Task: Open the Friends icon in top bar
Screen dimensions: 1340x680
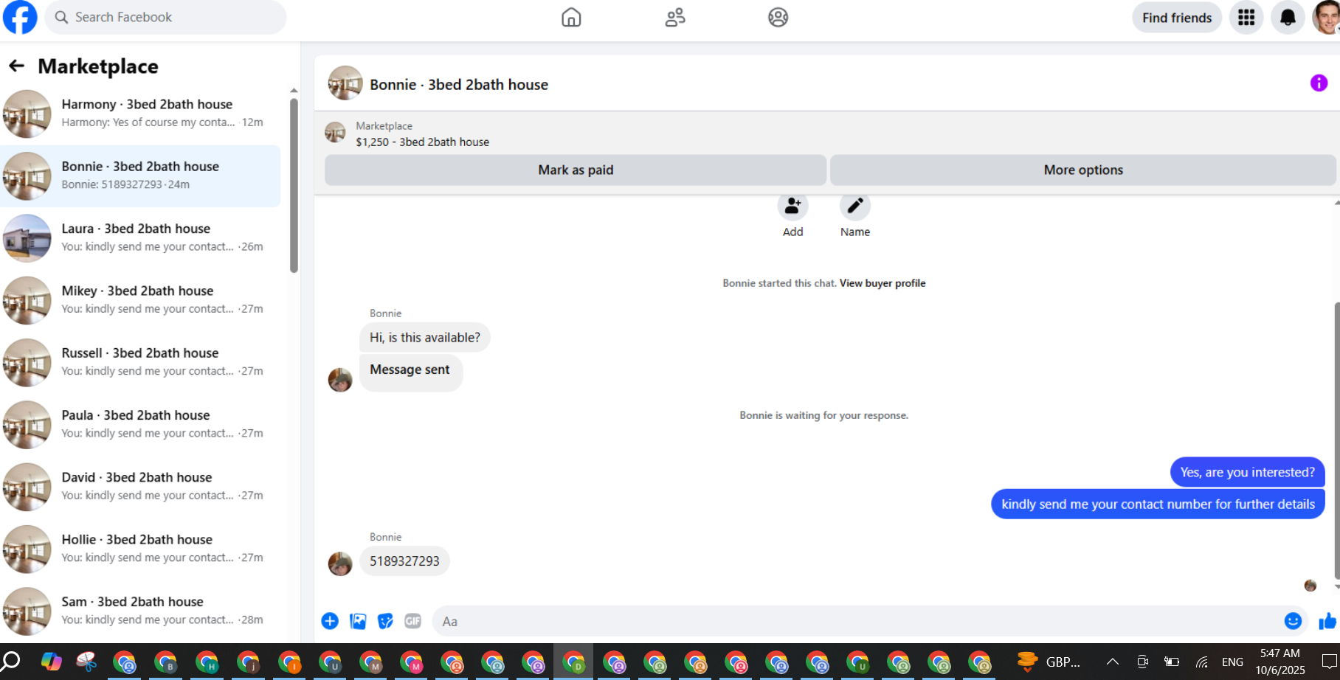Action: coord(674,17)
